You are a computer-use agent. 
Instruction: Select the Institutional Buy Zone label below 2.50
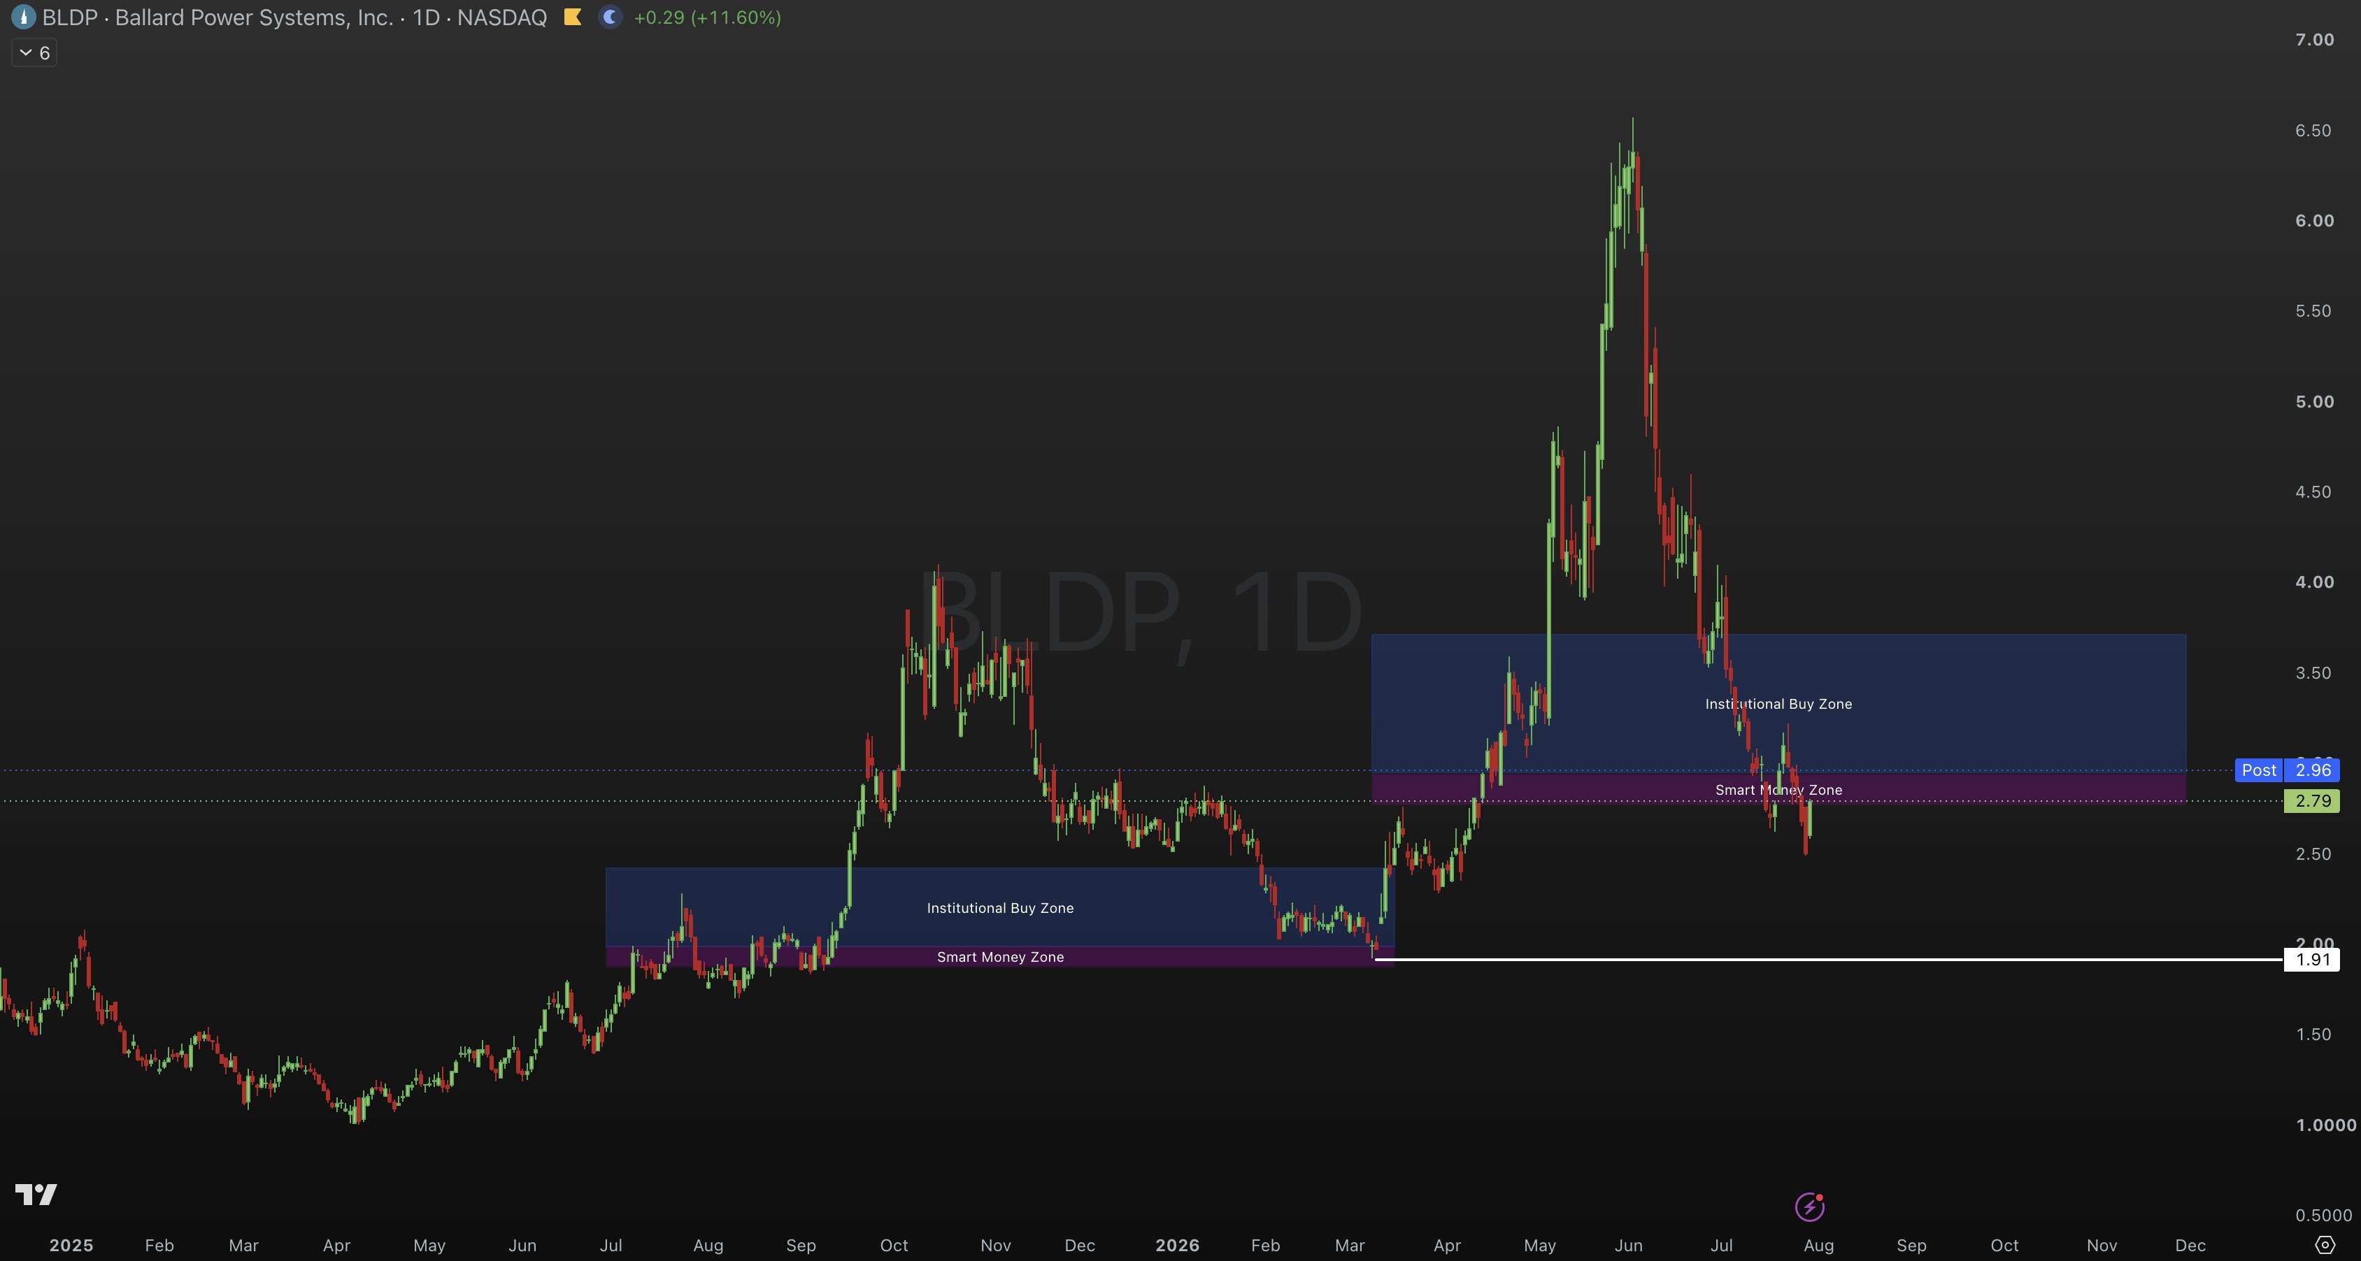click(x=1000, y=909)
